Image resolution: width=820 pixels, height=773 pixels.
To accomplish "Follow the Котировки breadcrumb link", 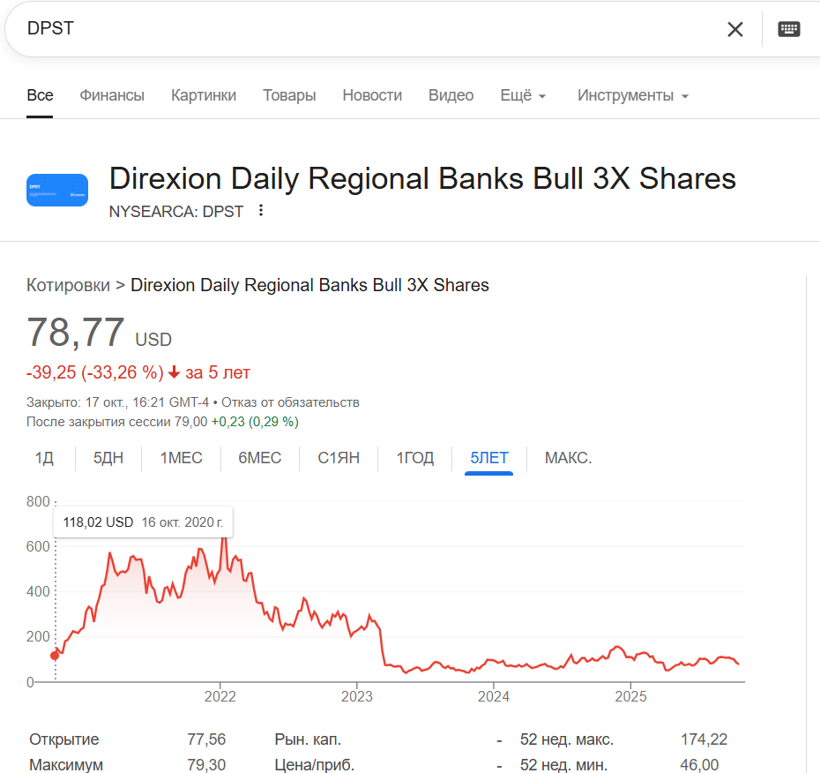I will [68, 285].
